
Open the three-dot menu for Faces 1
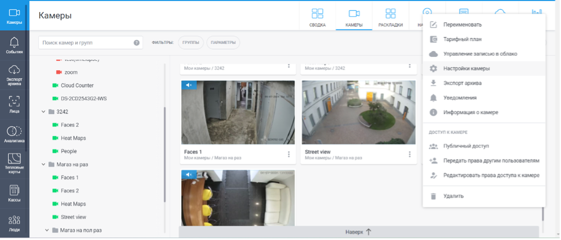point(289,154)
